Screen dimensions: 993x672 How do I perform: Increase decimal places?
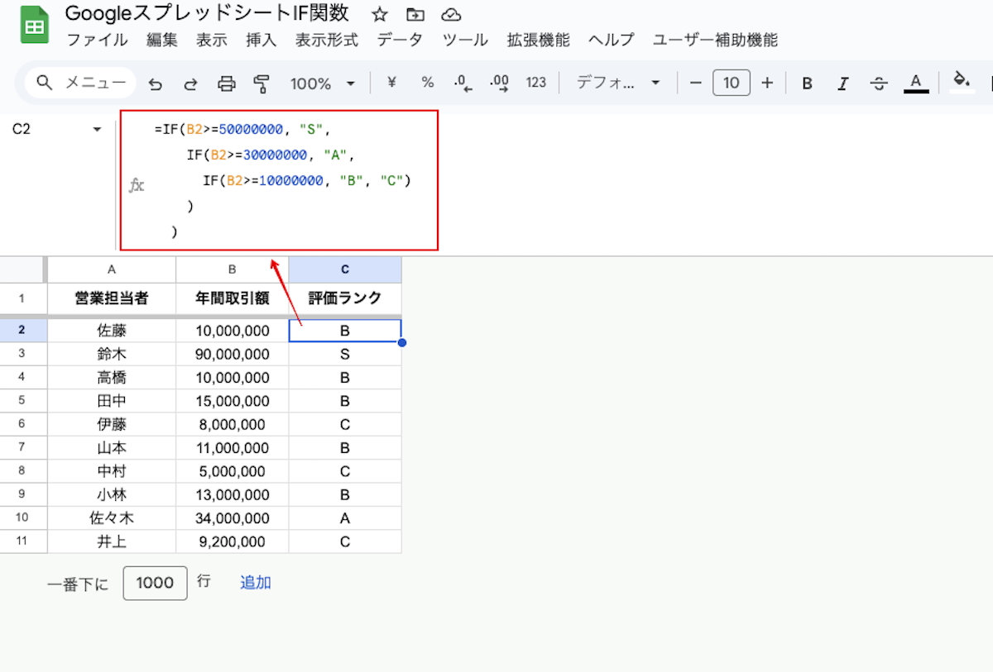point(499,83)
